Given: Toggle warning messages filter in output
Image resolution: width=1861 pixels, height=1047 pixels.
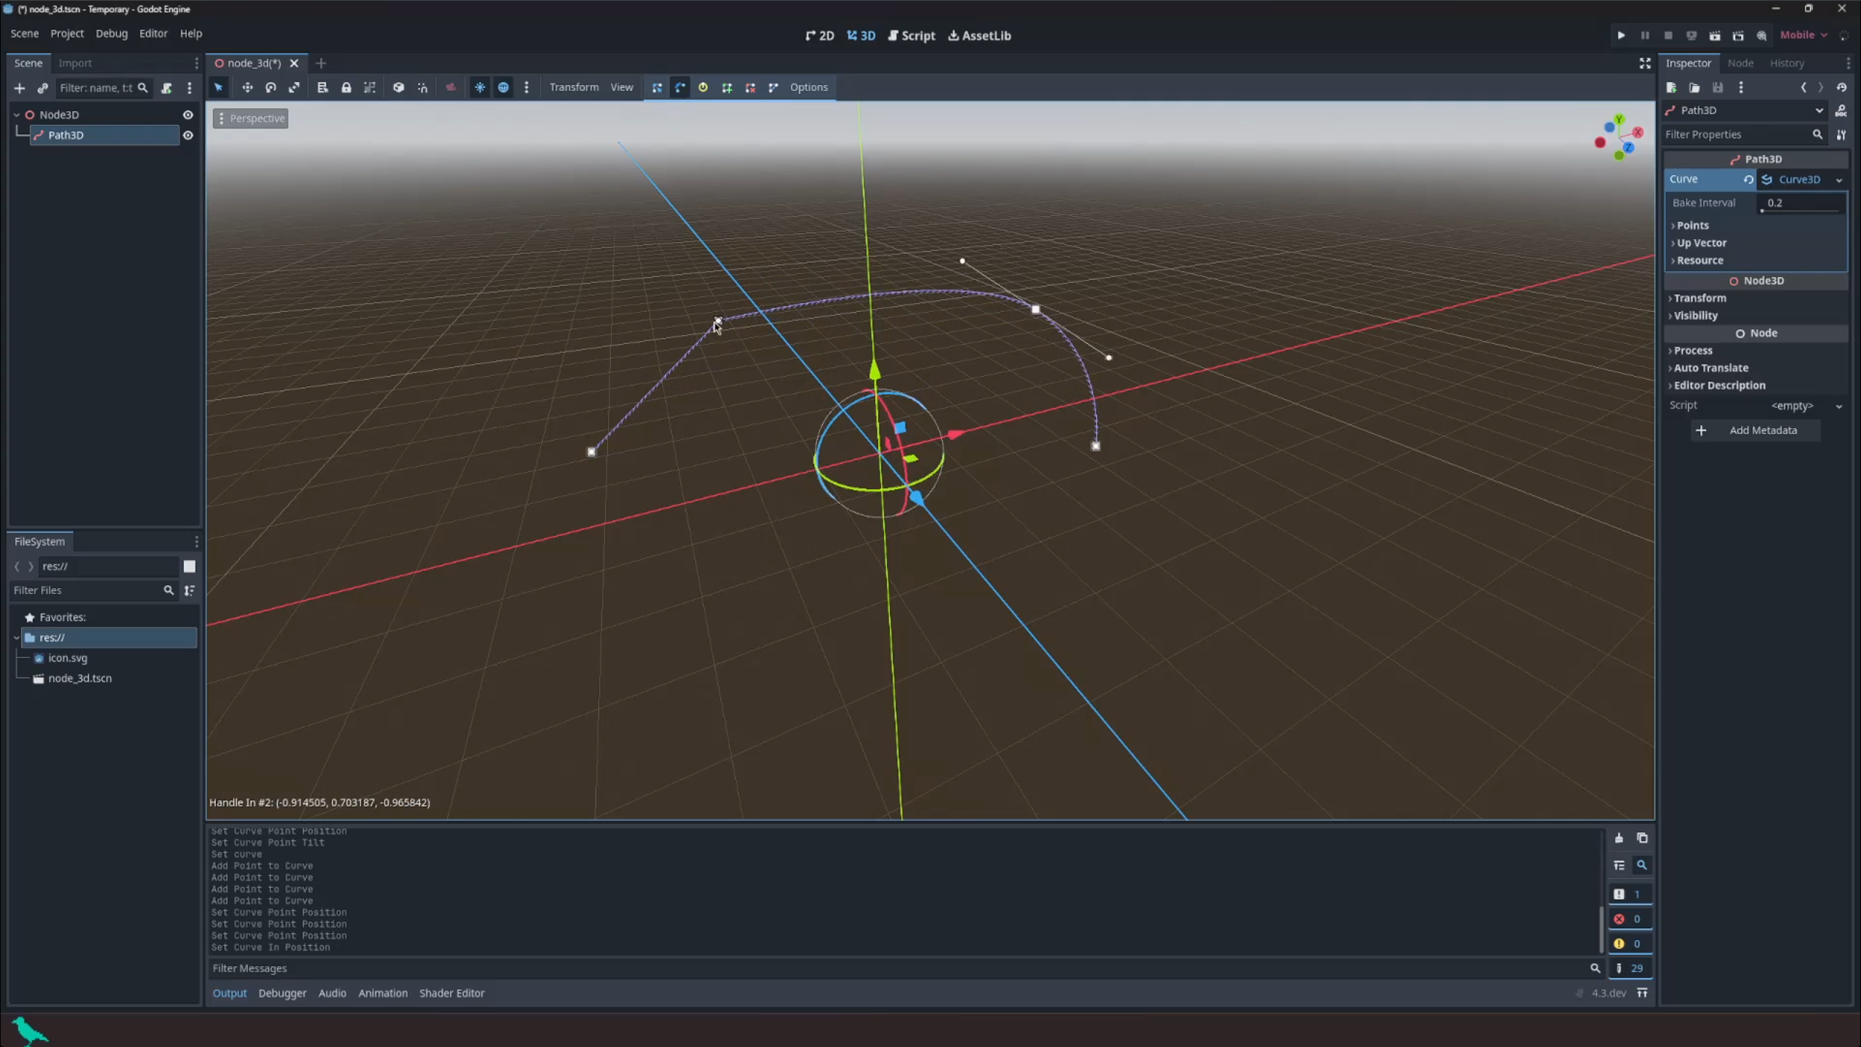Looking at the screenshot, I should coord(1629,943).
